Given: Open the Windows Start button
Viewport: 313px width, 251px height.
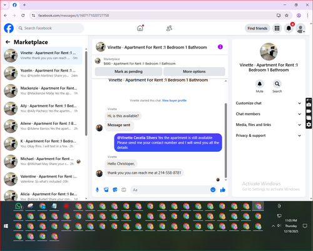Looking at the screenshot, I should coord(6,226).
